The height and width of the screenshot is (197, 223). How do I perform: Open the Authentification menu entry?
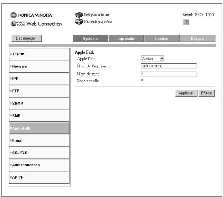click(x=39, y=165)
